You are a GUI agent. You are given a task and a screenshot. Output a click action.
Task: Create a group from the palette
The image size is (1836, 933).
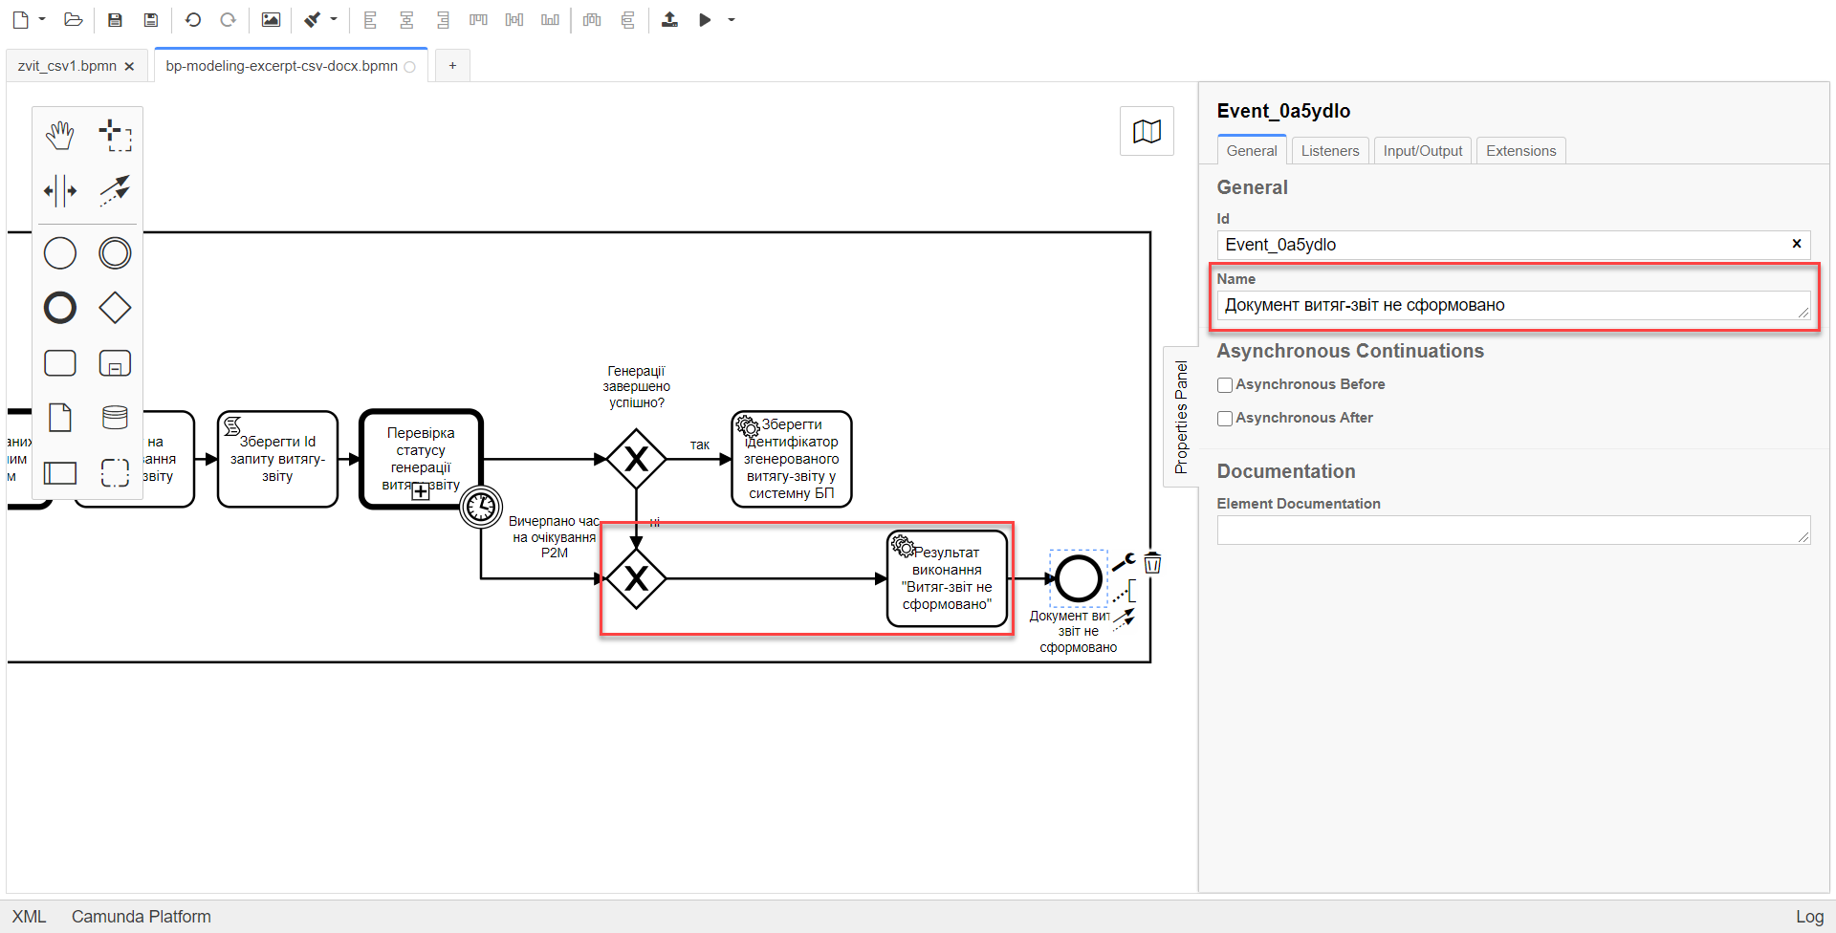point(115,472)
